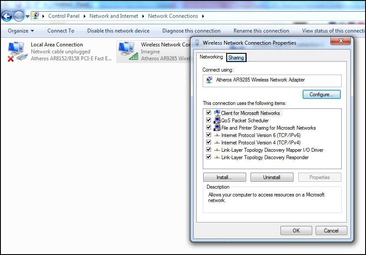Click the Uninstall button
366x255 pixels.
point(272,177)
